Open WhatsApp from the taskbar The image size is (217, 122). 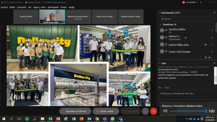tap(113, 119)
